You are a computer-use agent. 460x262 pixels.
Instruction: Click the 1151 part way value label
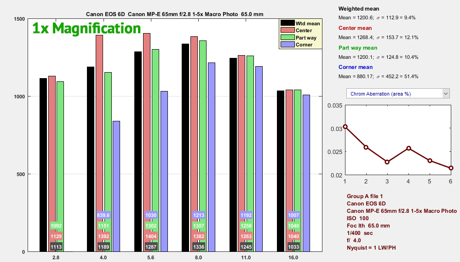click(x=103, y=226)
